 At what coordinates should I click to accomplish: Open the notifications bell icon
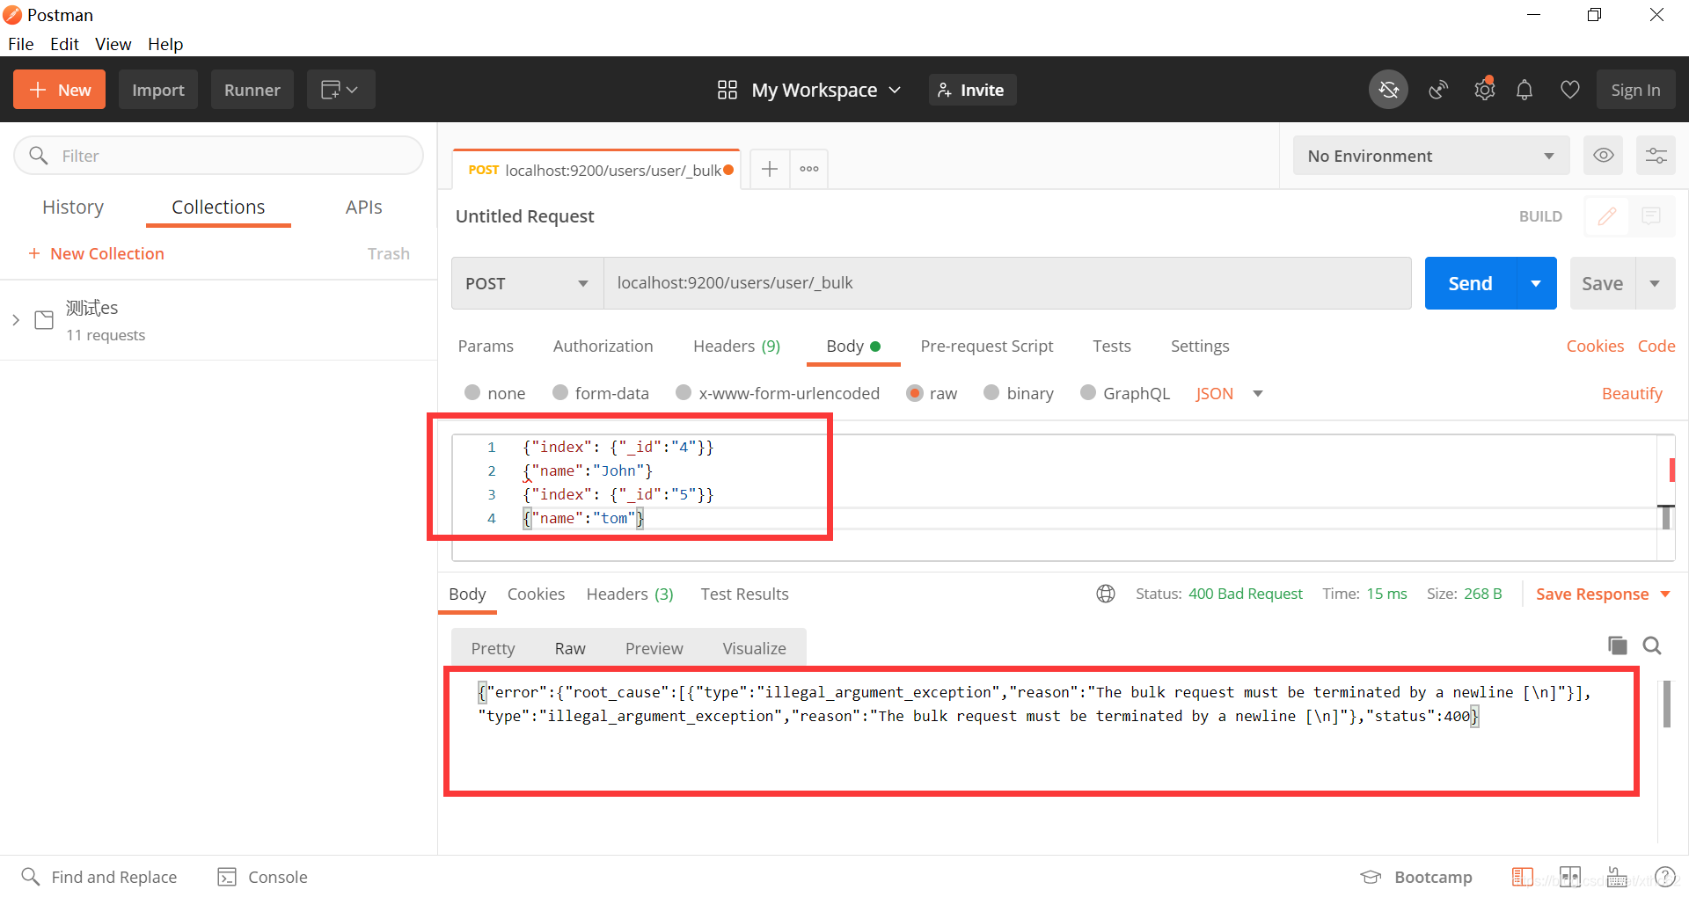(x=1524, y=90)
